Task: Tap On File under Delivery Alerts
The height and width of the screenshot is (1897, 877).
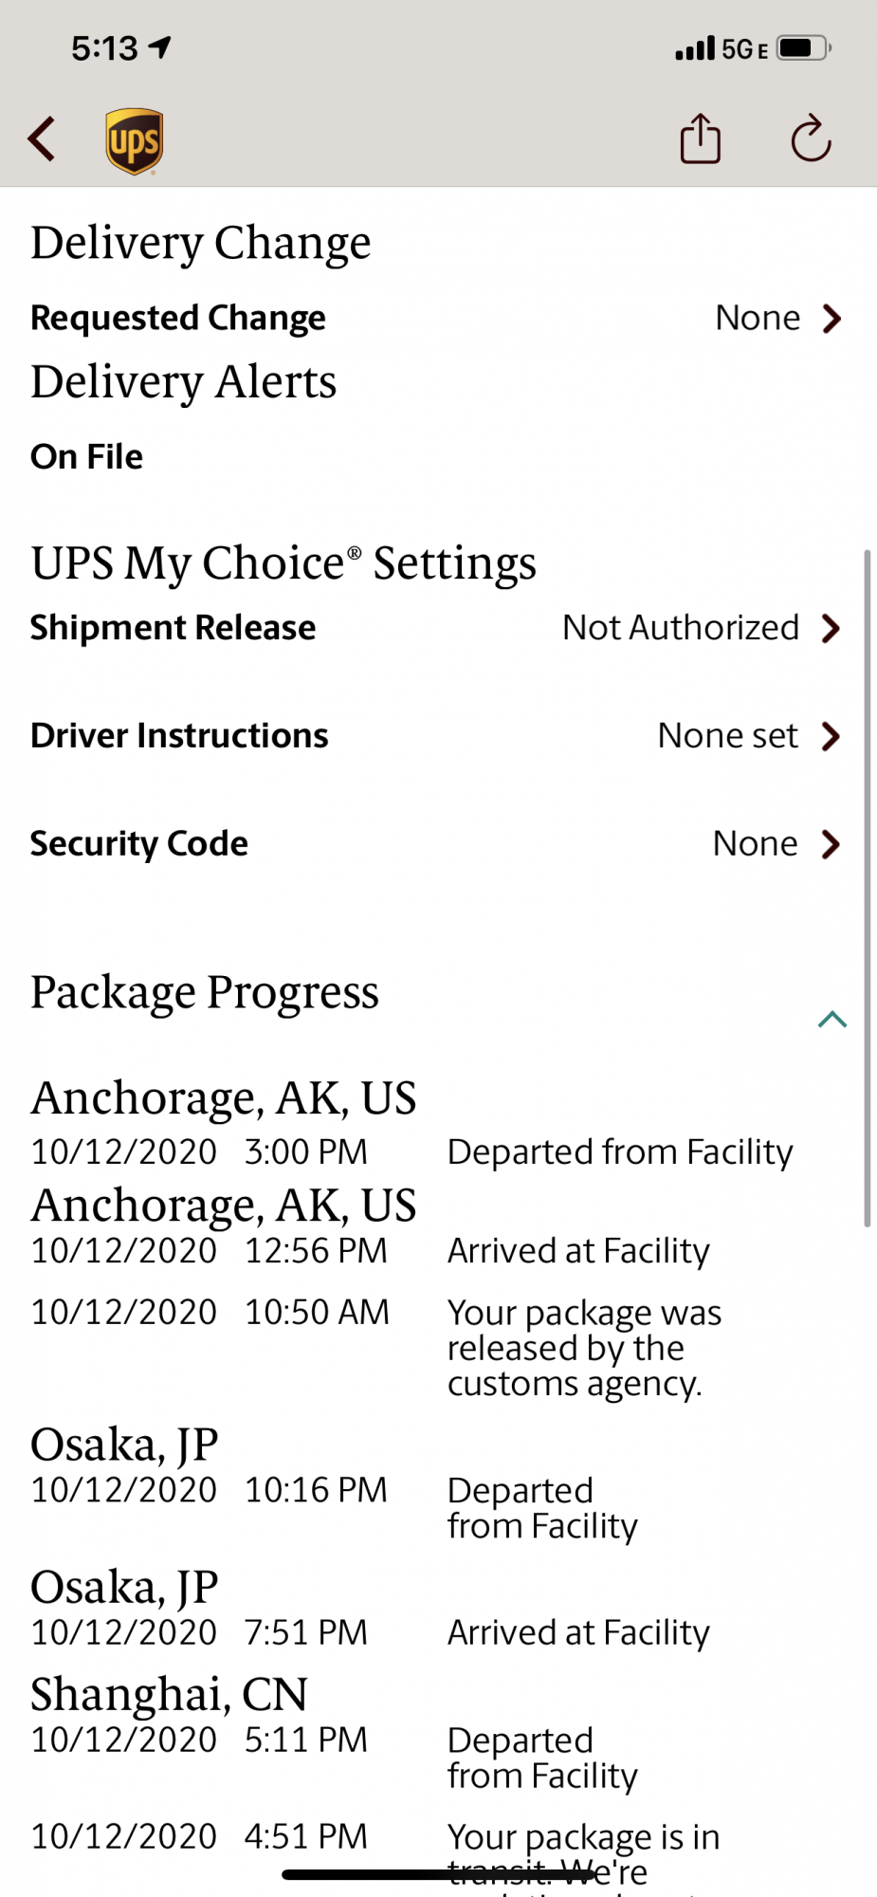Action: (x=86, y=457)
